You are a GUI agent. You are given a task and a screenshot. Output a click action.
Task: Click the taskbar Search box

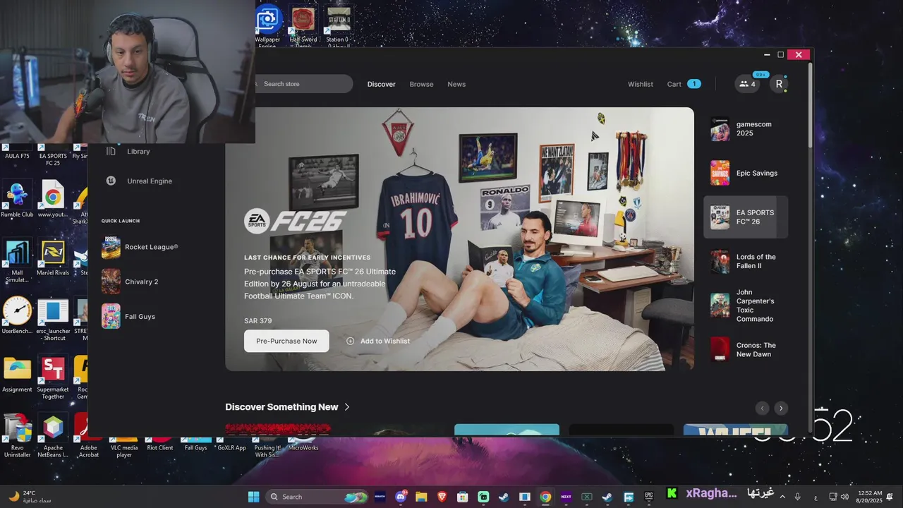pos(317,497)
